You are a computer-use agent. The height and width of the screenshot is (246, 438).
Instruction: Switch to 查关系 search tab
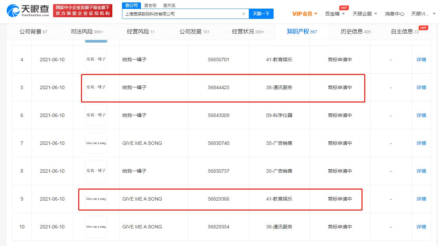[x=169, y=5]
